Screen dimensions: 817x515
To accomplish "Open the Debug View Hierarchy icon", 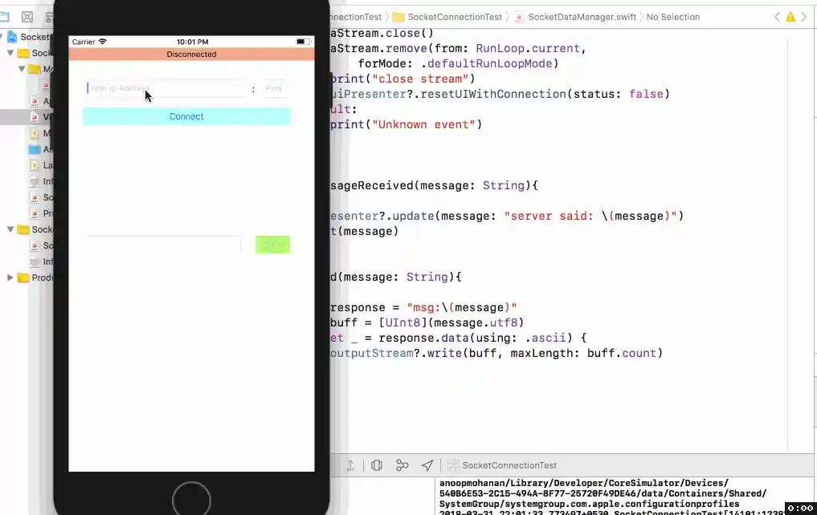I will click(377, 465).
